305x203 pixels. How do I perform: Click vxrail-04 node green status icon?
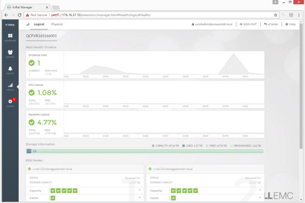pos(150,169)
